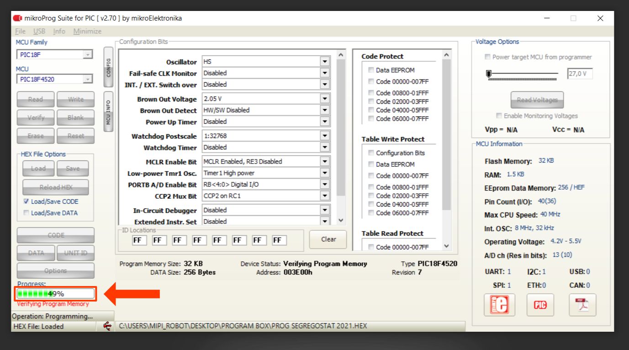Open the File menu
This screenshot has height=350, width=629.
point(20,31)
